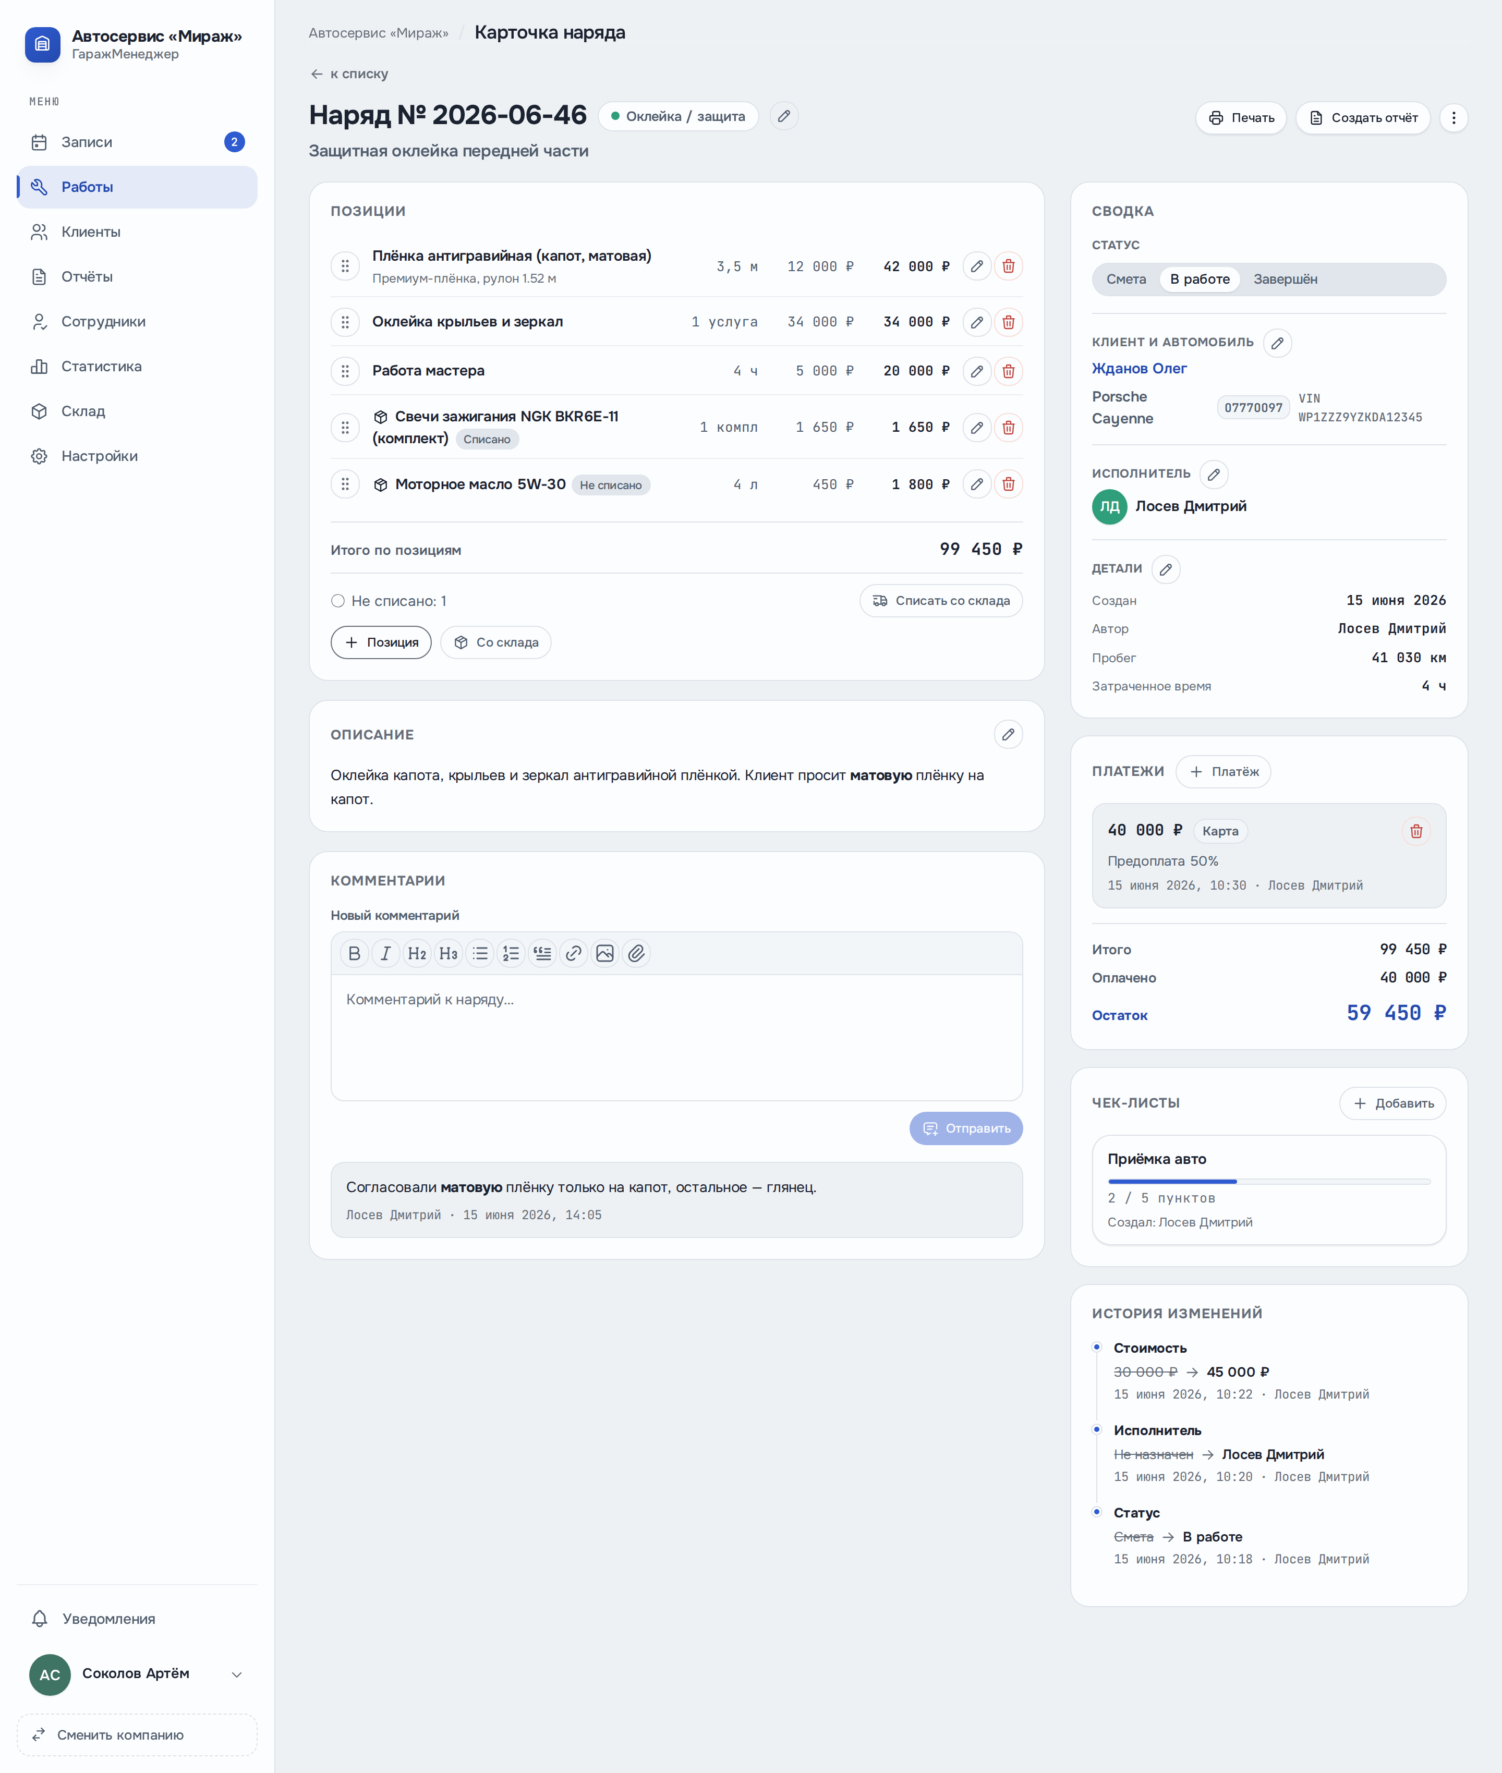Click Списать со склада

click(941, 601)
